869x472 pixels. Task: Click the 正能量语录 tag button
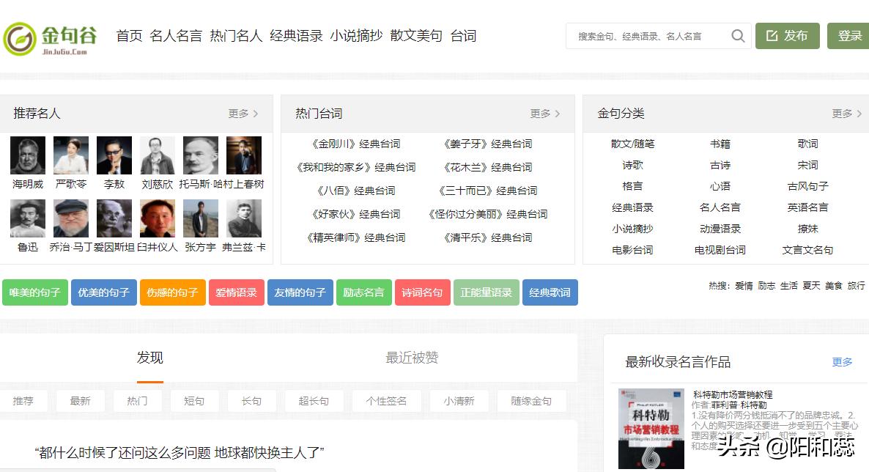[486, 292]
